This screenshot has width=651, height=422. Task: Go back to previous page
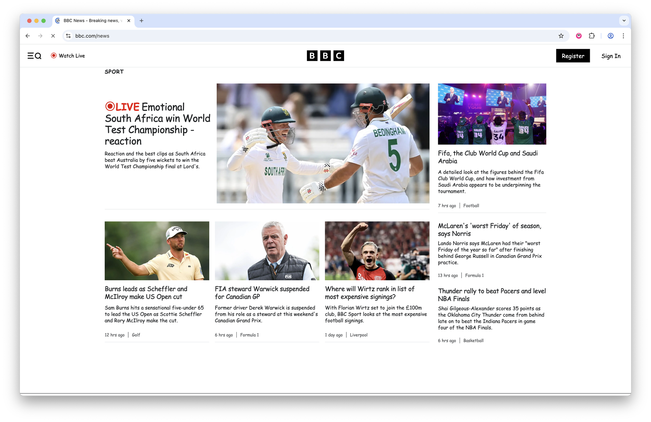[28, 36]
